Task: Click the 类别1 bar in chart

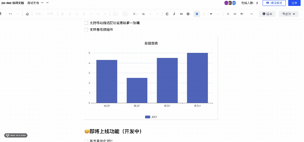Action: (x=106, y=82)
